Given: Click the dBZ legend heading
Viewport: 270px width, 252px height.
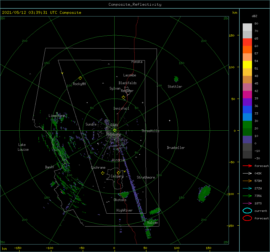Looking at the screenshot, I should coord(254,16).
